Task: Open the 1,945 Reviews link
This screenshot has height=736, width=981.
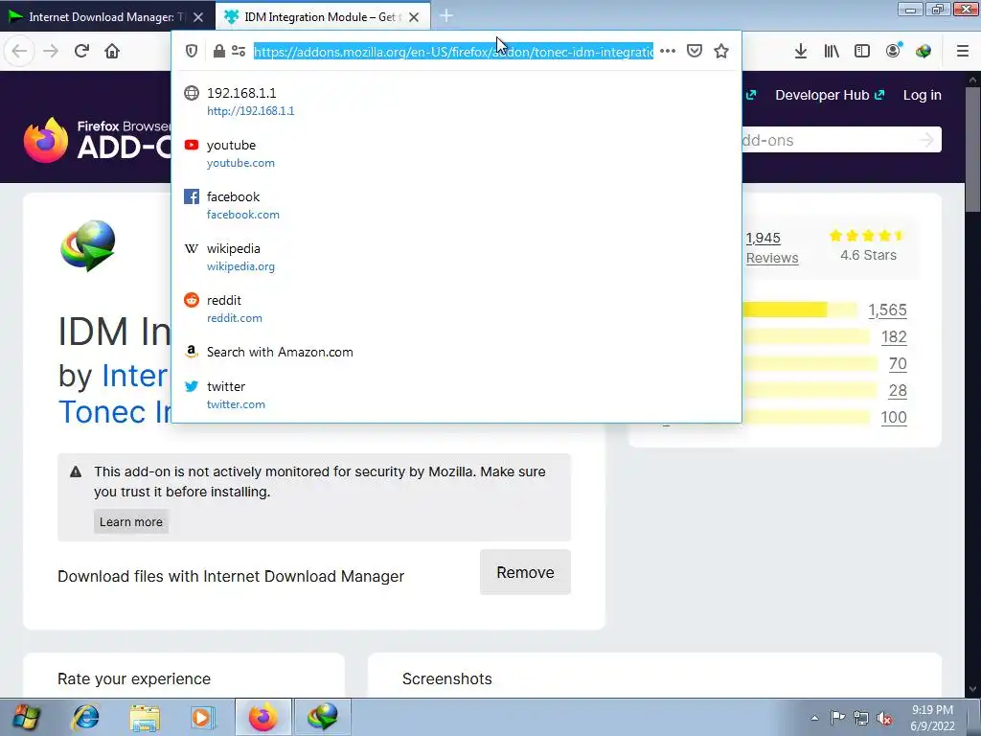Action: pyautogui.click(x=772, y=248)
